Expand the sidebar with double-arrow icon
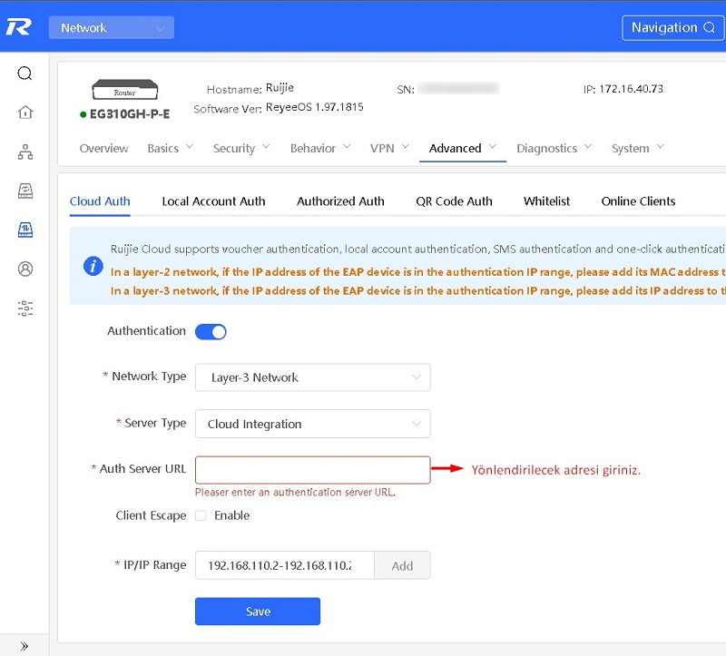The image size is (726, 656). point(25,646)
